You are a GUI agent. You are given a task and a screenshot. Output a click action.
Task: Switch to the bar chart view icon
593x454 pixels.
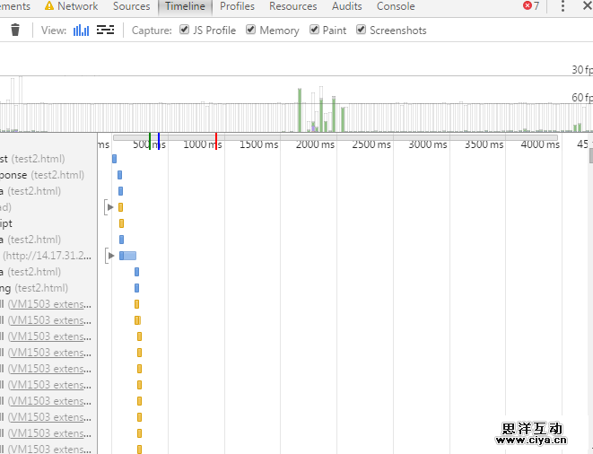click(81, 31)
